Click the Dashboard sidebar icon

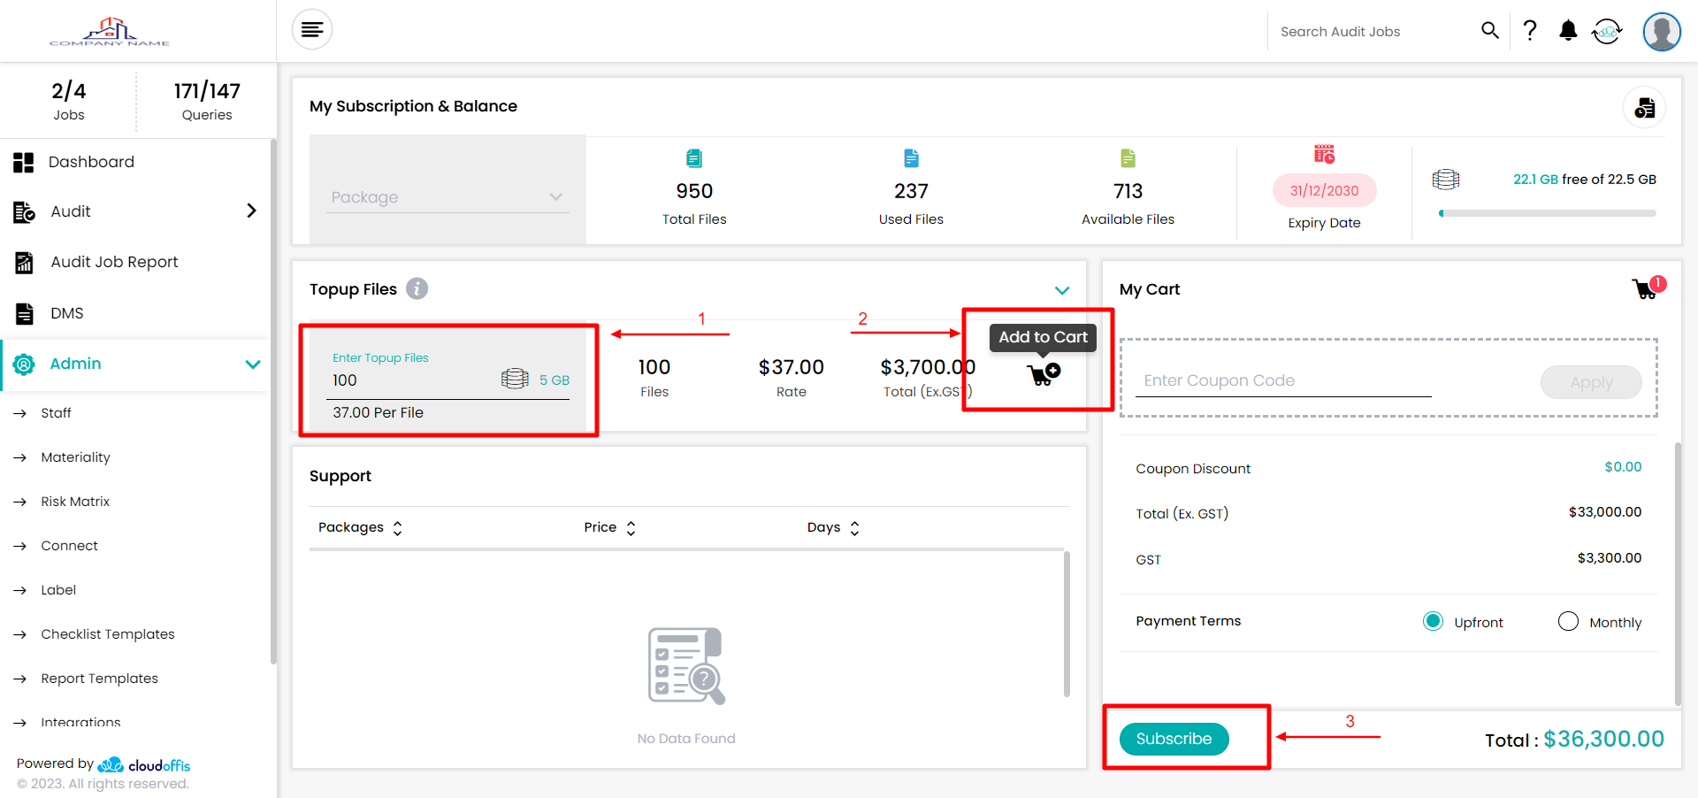[x=24, y=162]
